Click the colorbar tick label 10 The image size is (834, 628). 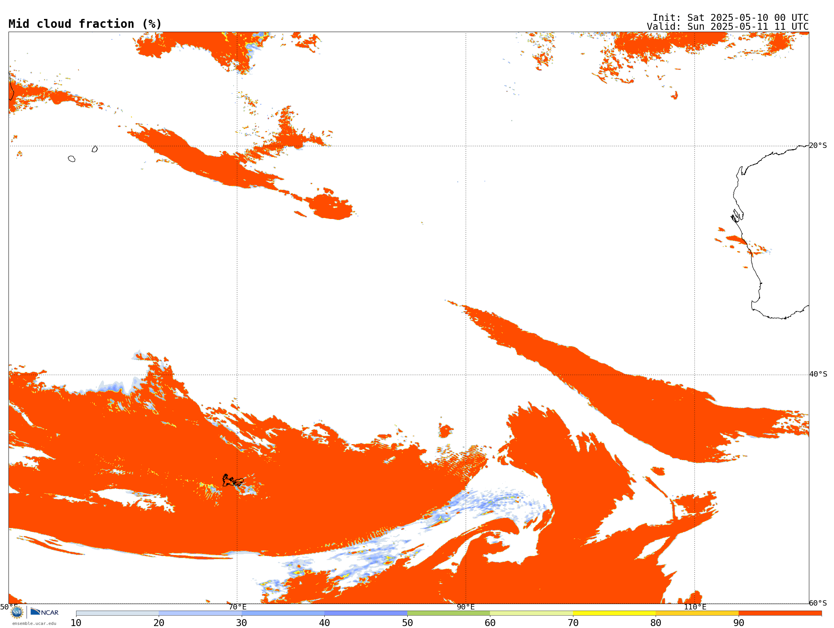coord(76,623)
